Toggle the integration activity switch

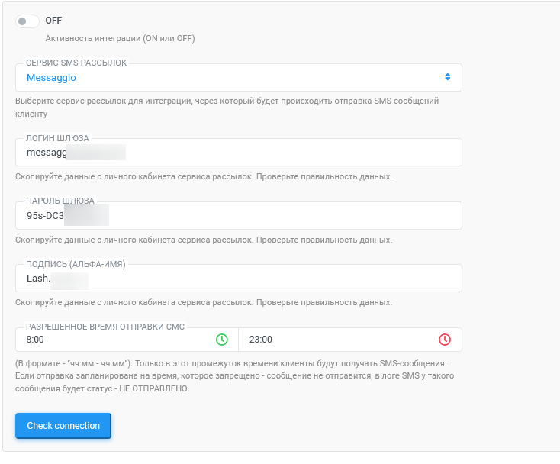pos(27,21)
